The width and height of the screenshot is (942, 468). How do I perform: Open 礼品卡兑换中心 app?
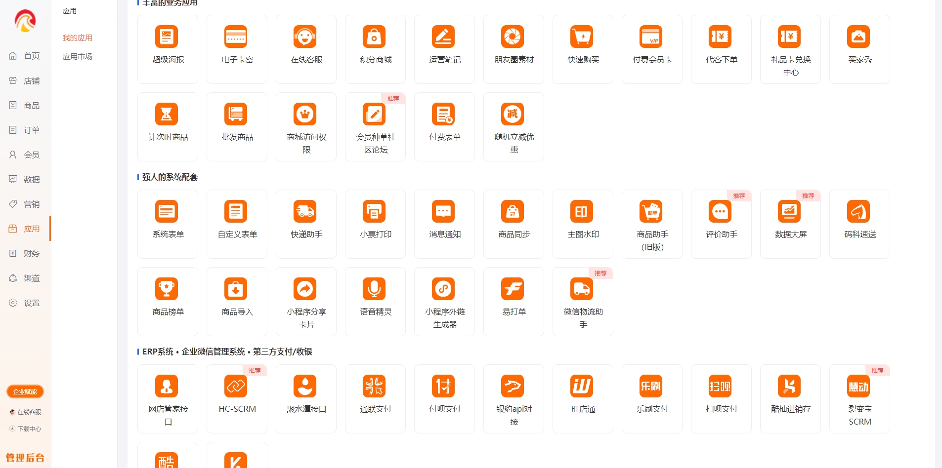[x=790, y=49]
